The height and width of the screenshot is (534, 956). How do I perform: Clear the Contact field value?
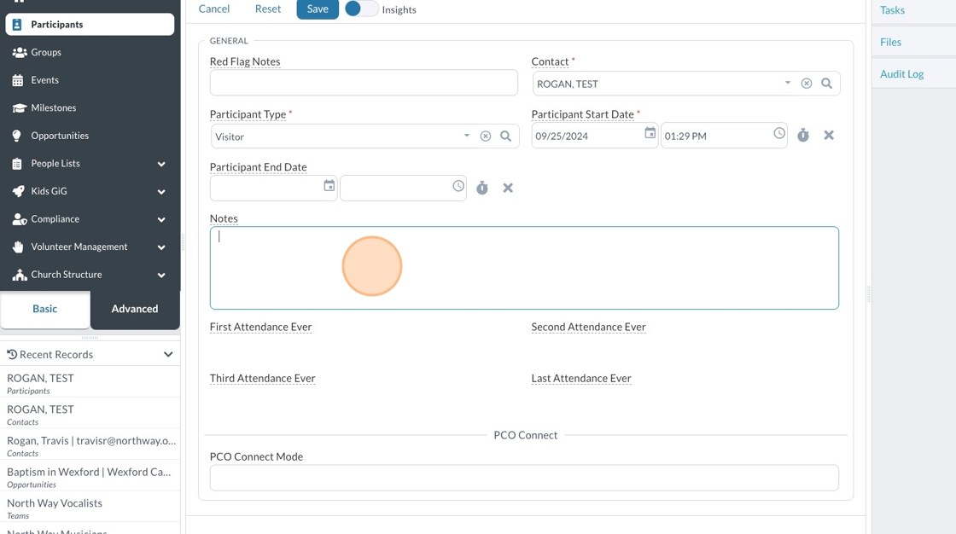(807, 84)
